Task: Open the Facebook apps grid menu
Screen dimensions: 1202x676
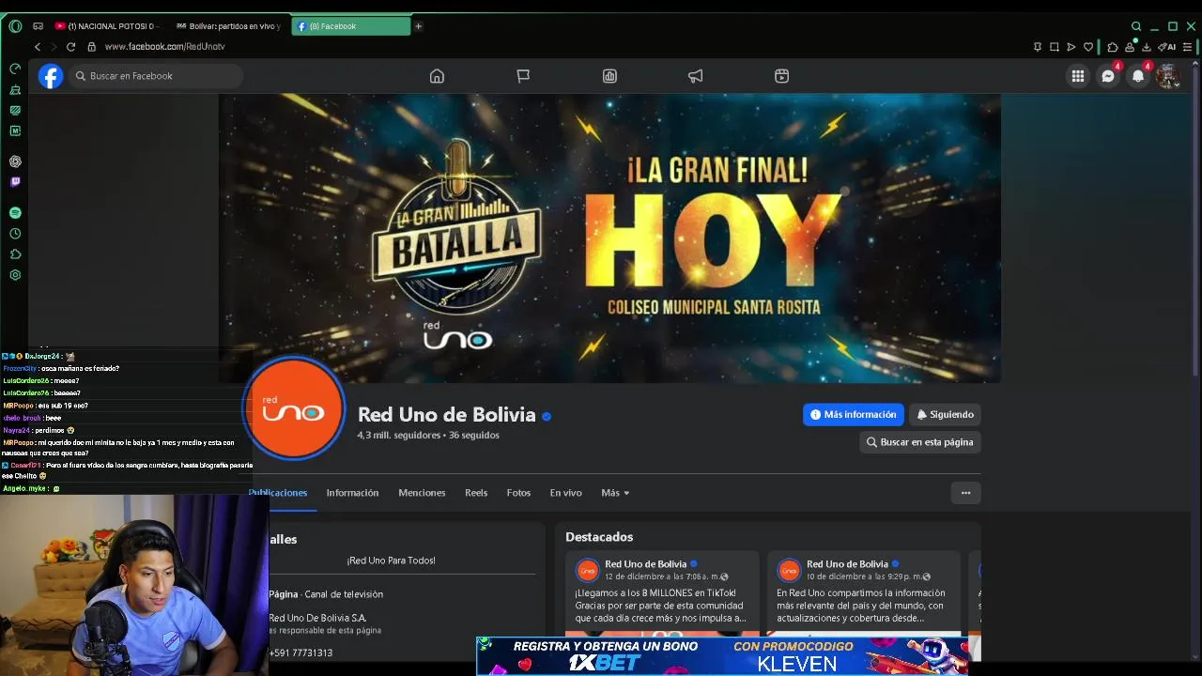Action: coord(1078,76)
